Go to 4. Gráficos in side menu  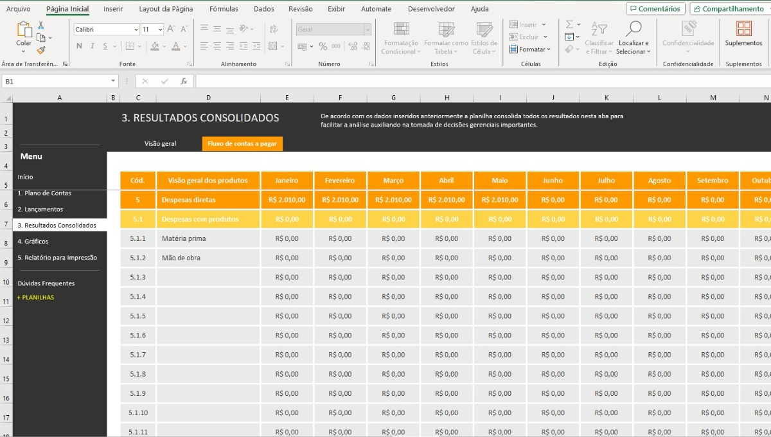(33, 242)
